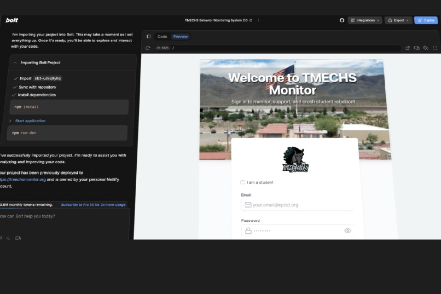
Task: Switch to the Preview tab
Action: (180, 37)
